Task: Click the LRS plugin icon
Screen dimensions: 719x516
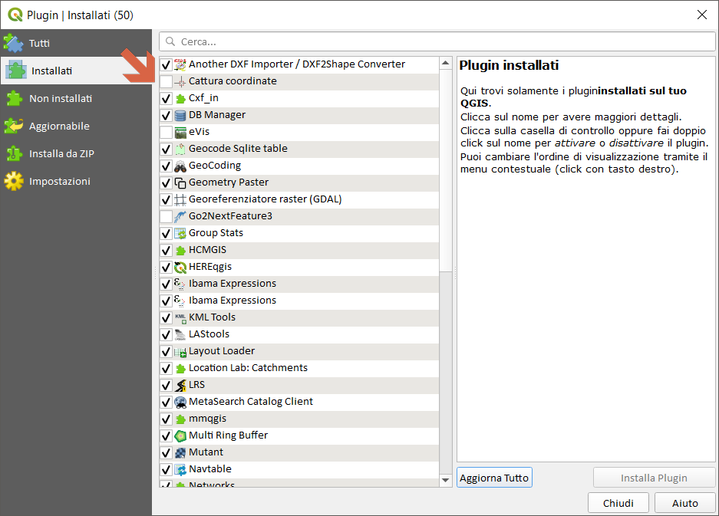Action: [180, 385]
